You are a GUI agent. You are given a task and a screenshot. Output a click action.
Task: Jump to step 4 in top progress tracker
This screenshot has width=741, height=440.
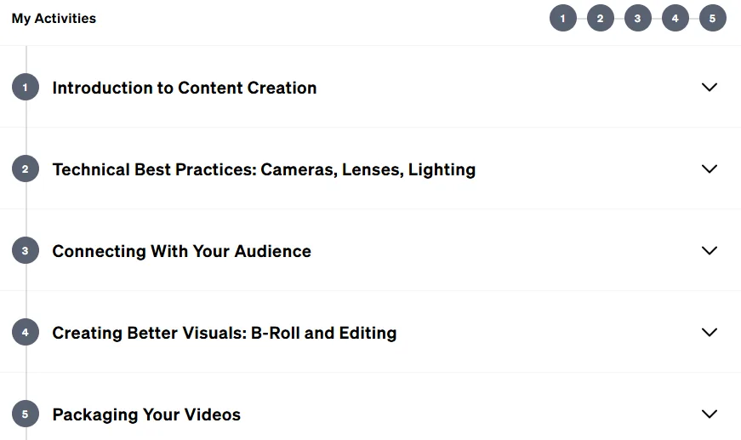tap(675, 19)
